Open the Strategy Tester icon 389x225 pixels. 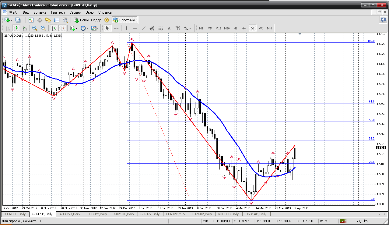(x=65, y=20)
